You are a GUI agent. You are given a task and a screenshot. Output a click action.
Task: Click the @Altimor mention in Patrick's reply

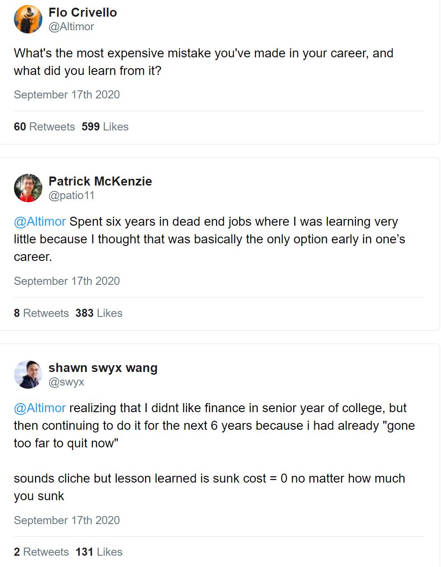40,222
